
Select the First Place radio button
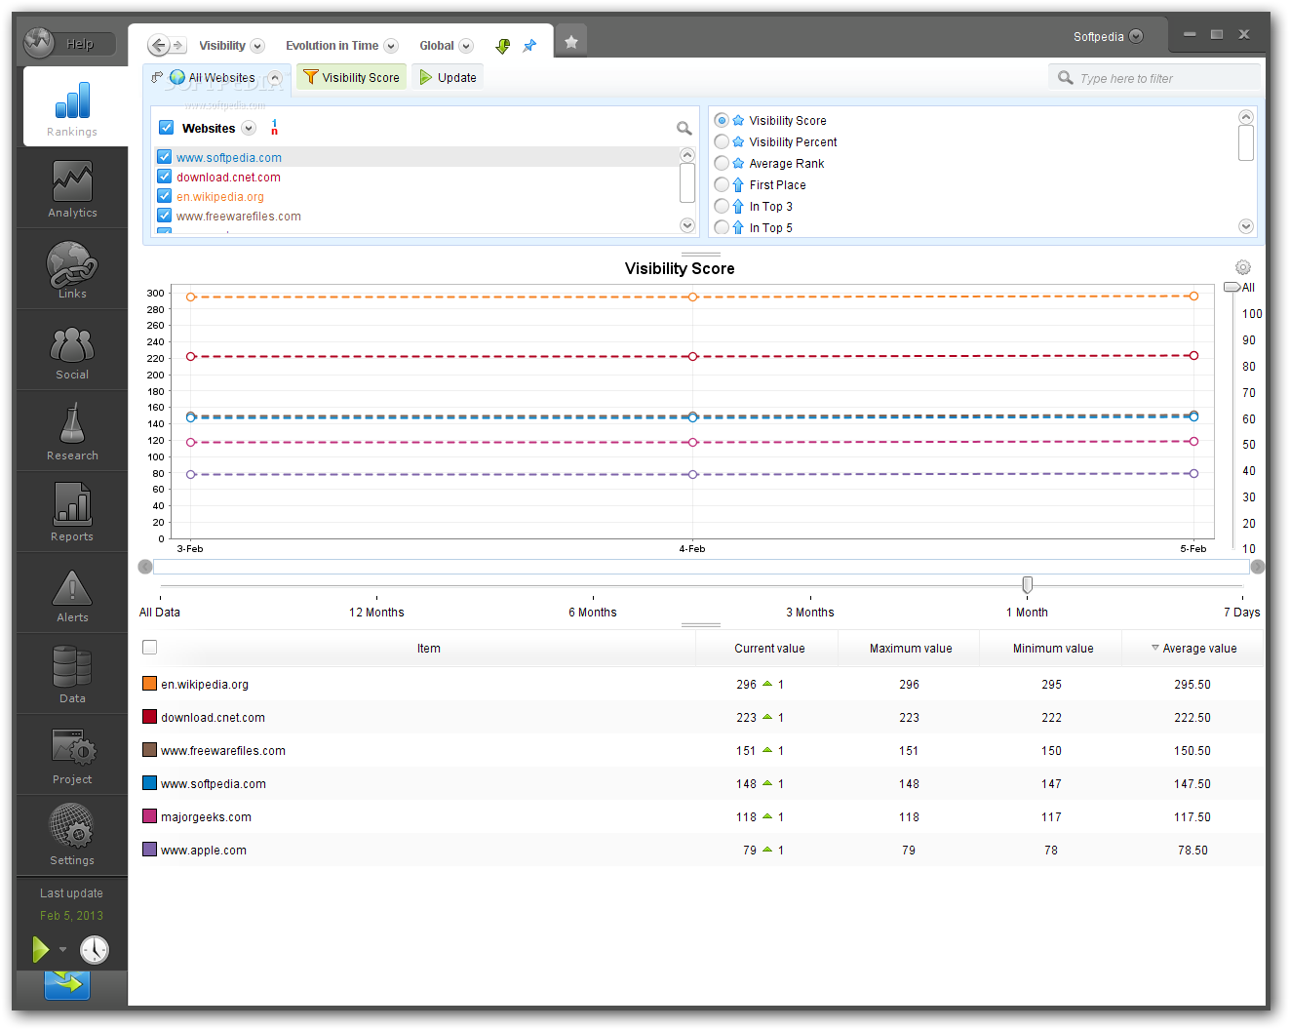(722, 184)
